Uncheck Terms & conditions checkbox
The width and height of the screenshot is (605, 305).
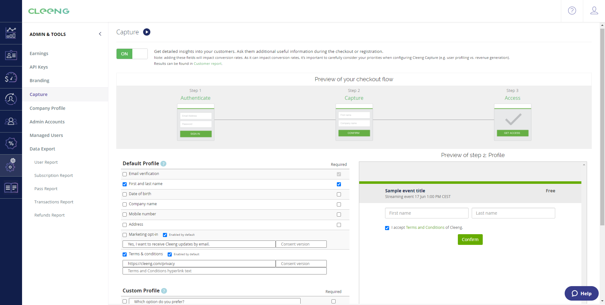[124, 254]
